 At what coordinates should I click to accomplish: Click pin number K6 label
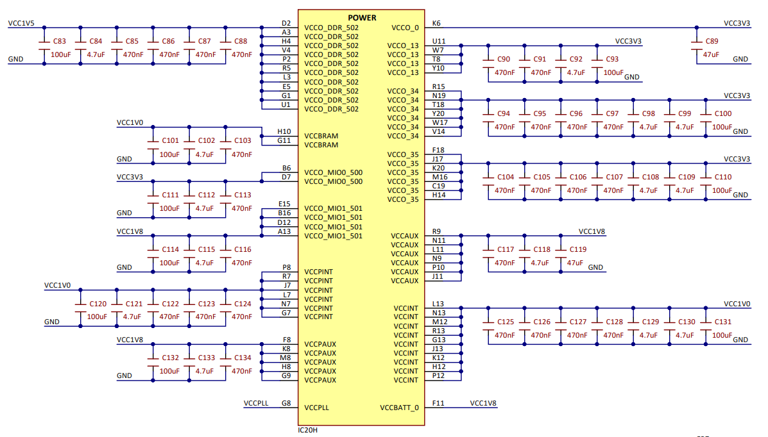pyautogui.click(x=436, y=23)
